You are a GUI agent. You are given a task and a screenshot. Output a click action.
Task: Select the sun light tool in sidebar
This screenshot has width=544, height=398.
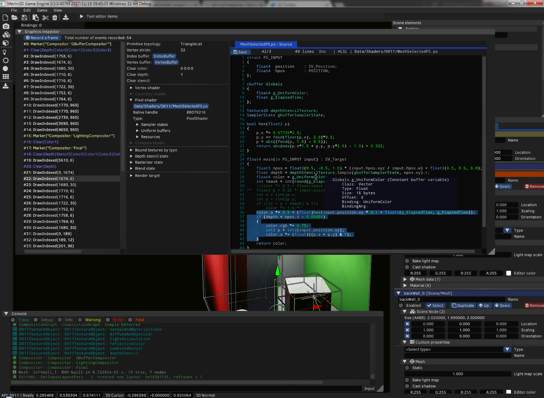click(x=5, y=61)
